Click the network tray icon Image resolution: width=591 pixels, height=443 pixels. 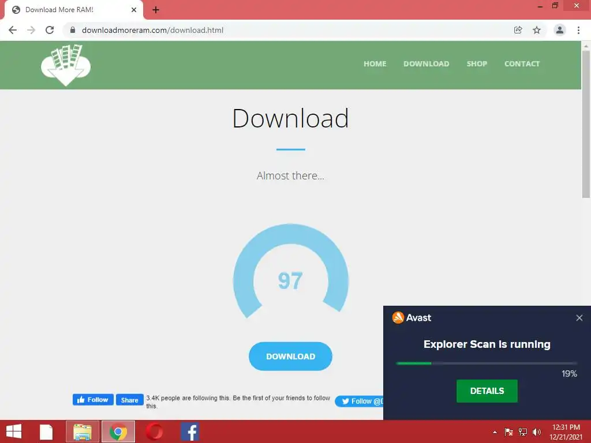click(523, 432)
